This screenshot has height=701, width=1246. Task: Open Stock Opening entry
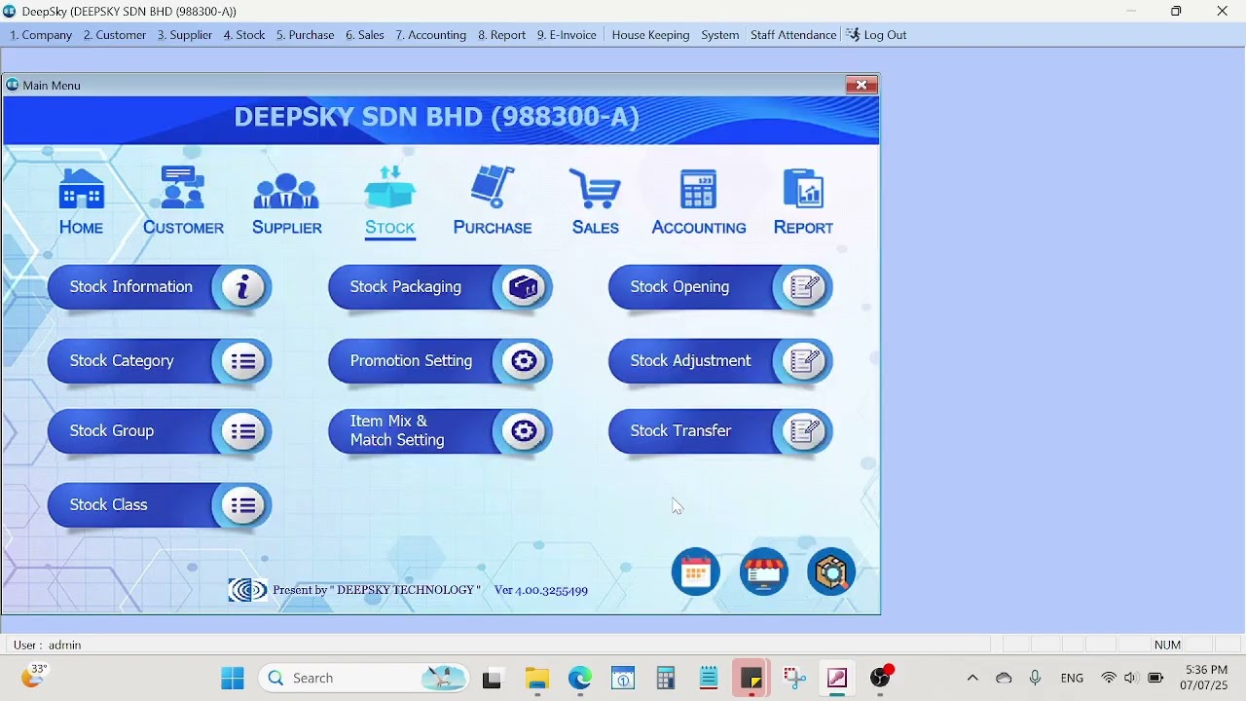point(720,287)
